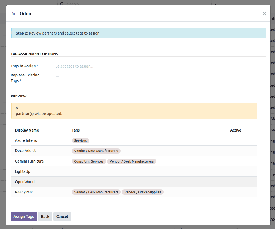
Task: Click the Vendor / Desk Manufacturers tag on Deco Addict
Action: pos(96,151)
